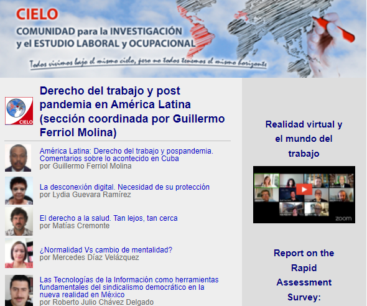The image size is (367, 306).
Task: Open the Zoom video thumbnail at the zoom watermark
Action: tap(343, 218)
